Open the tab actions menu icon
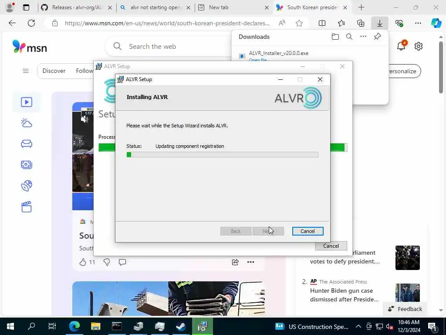The height and width of the screenshot is (335, 446). pyautogui.click(x=26, y=7)
